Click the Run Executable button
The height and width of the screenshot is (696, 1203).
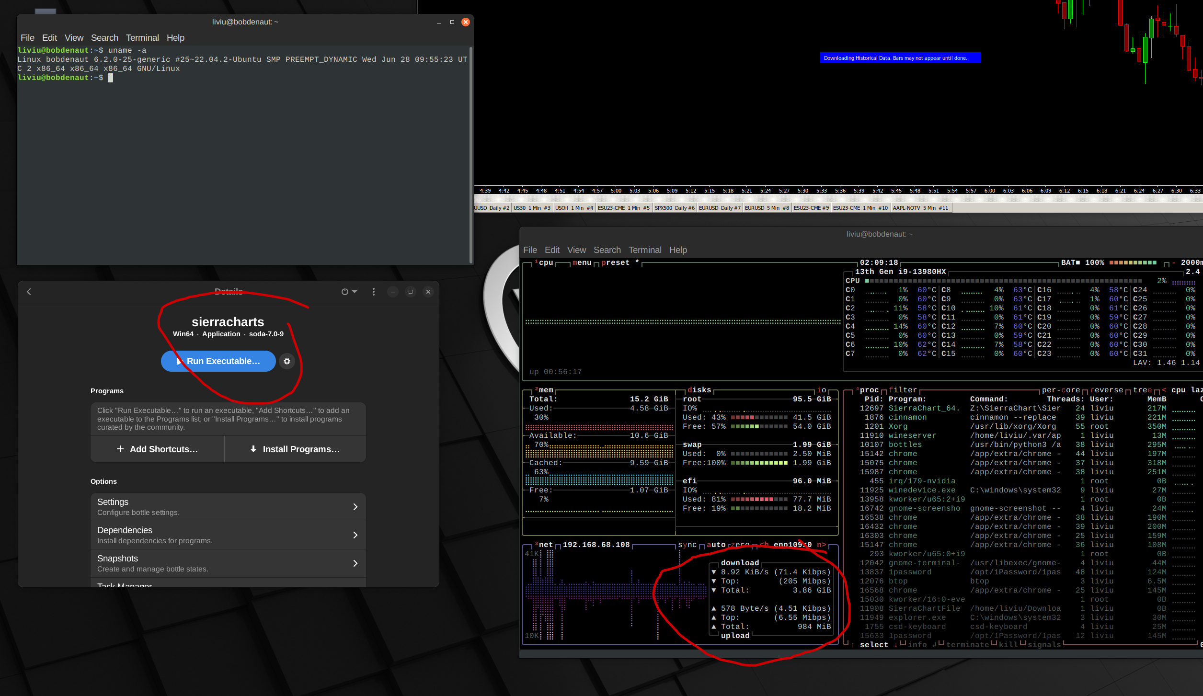[218, 361]
